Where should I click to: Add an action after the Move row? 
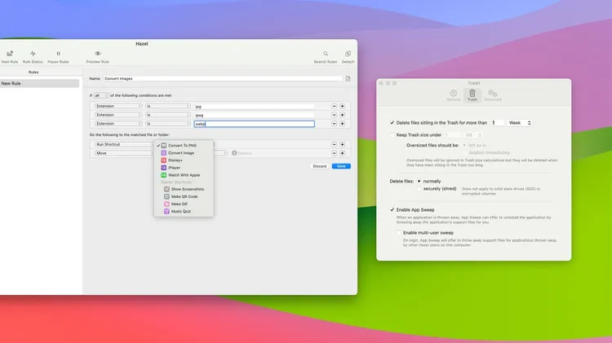pyautogui.click(x=342, y=153)
